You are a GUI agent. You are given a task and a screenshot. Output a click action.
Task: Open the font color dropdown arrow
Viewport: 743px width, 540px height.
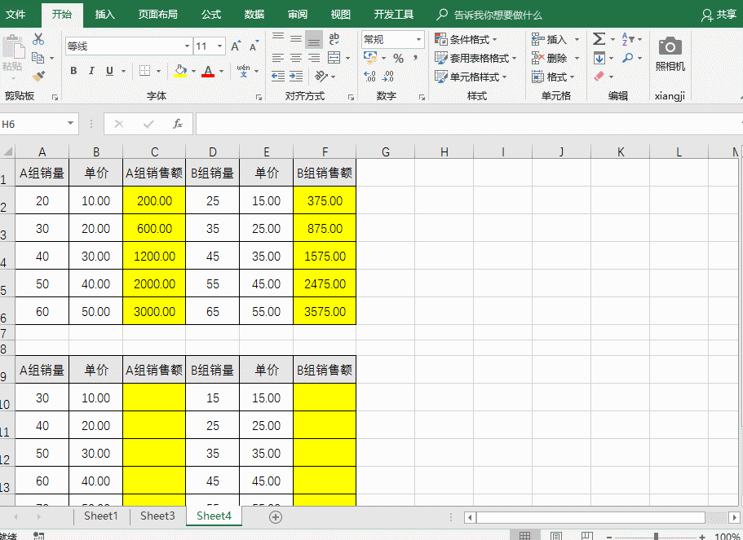point(221,72)
